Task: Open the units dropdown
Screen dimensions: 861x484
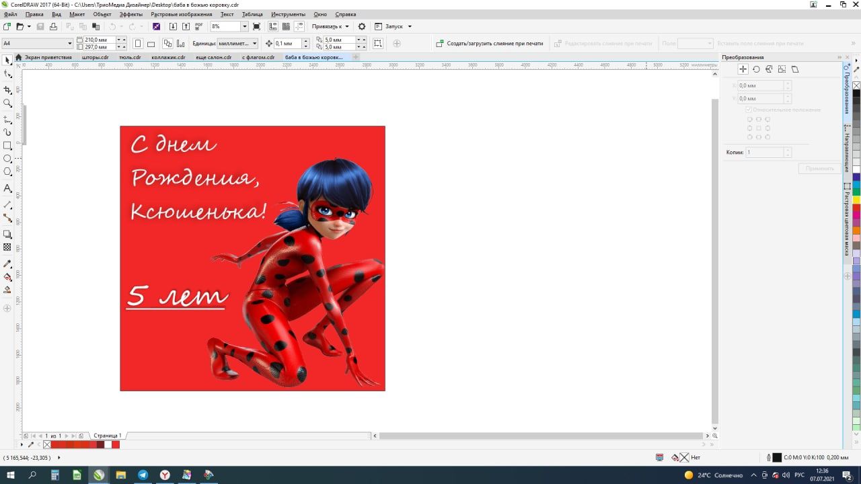Action: click(254, 44)
